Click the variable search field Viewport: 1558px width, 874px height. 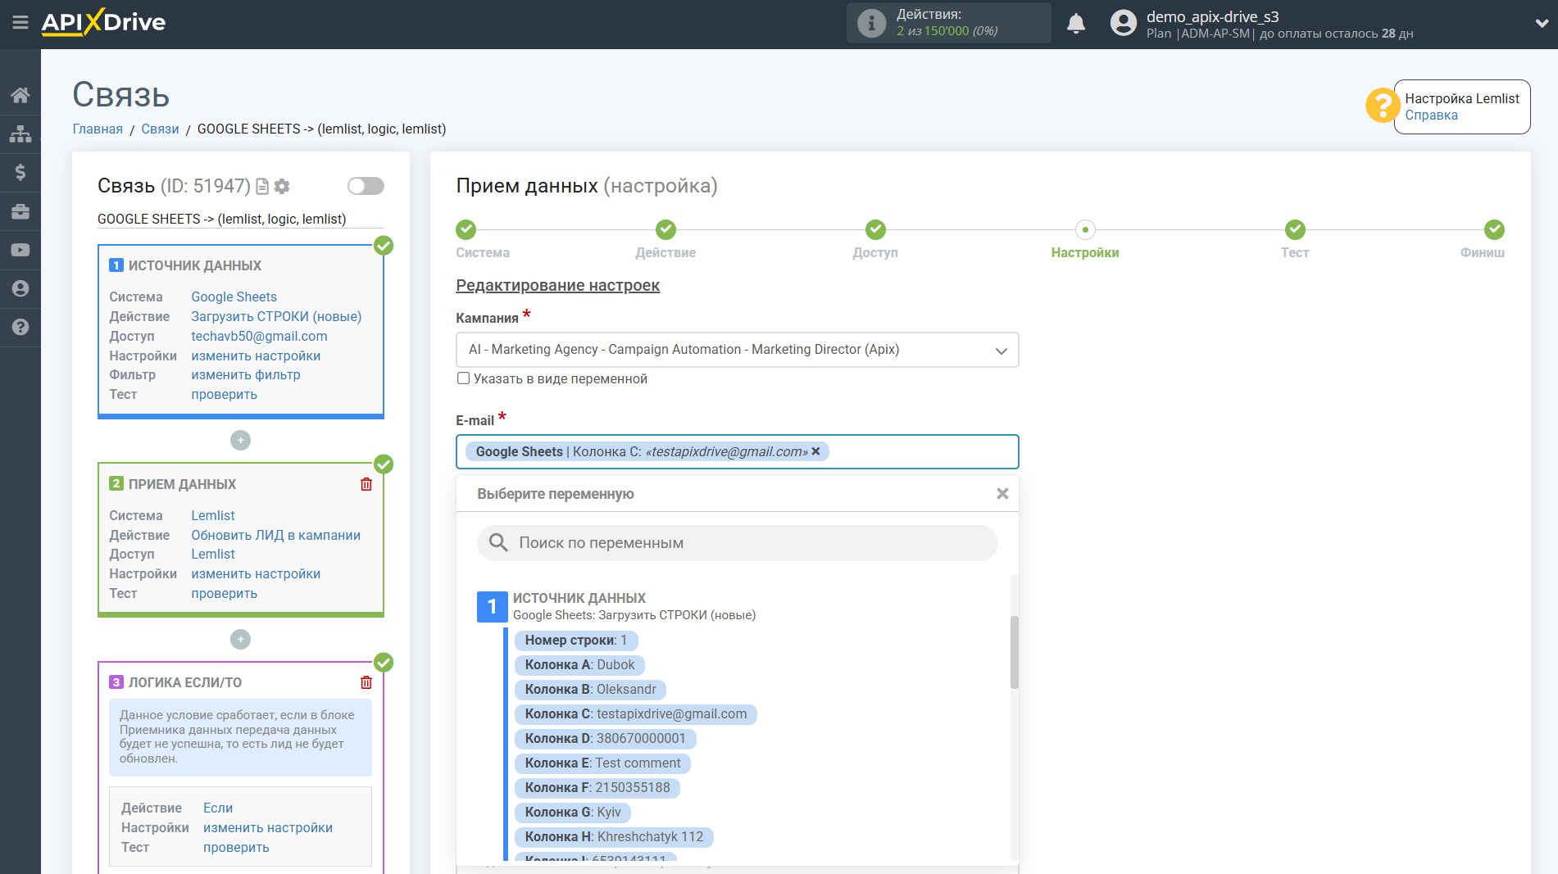click(737, 542)
